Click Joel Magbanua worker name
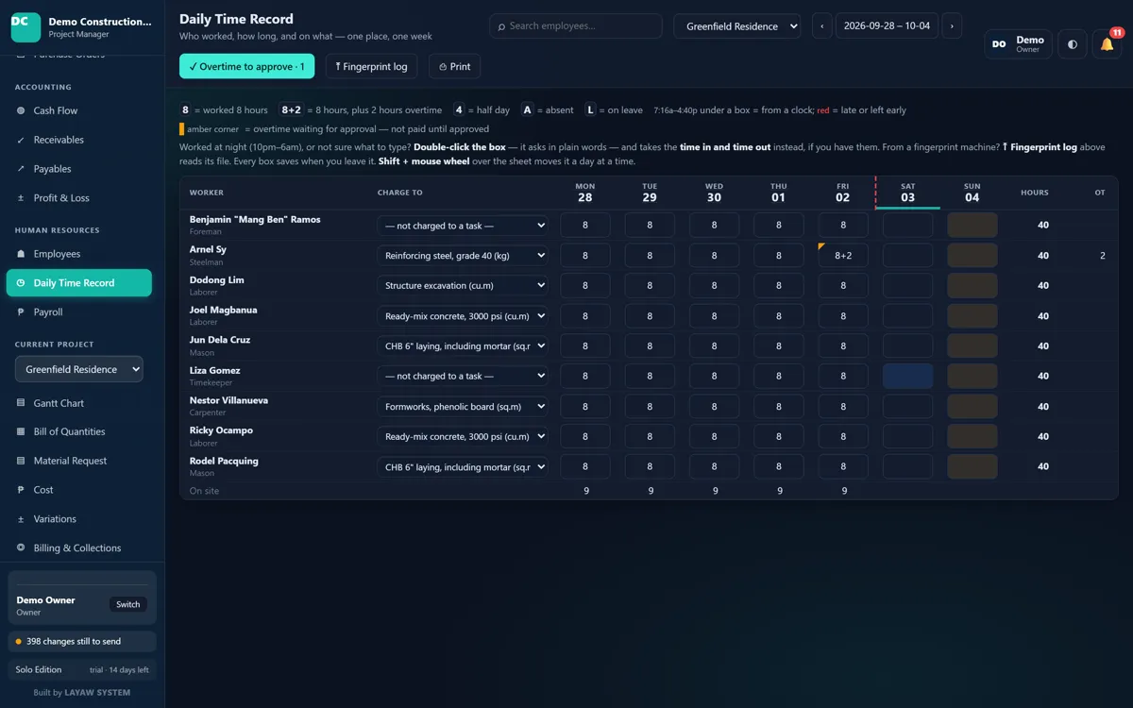Image resolution: width=1133 pixels, height=708 pixels. click(x=223, y=310)
